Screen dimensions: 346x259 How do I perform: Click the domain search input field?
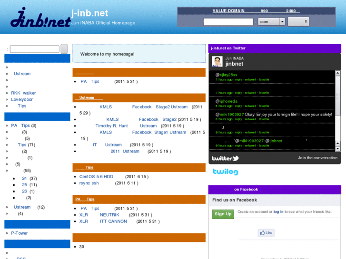[x=228, y=22]
